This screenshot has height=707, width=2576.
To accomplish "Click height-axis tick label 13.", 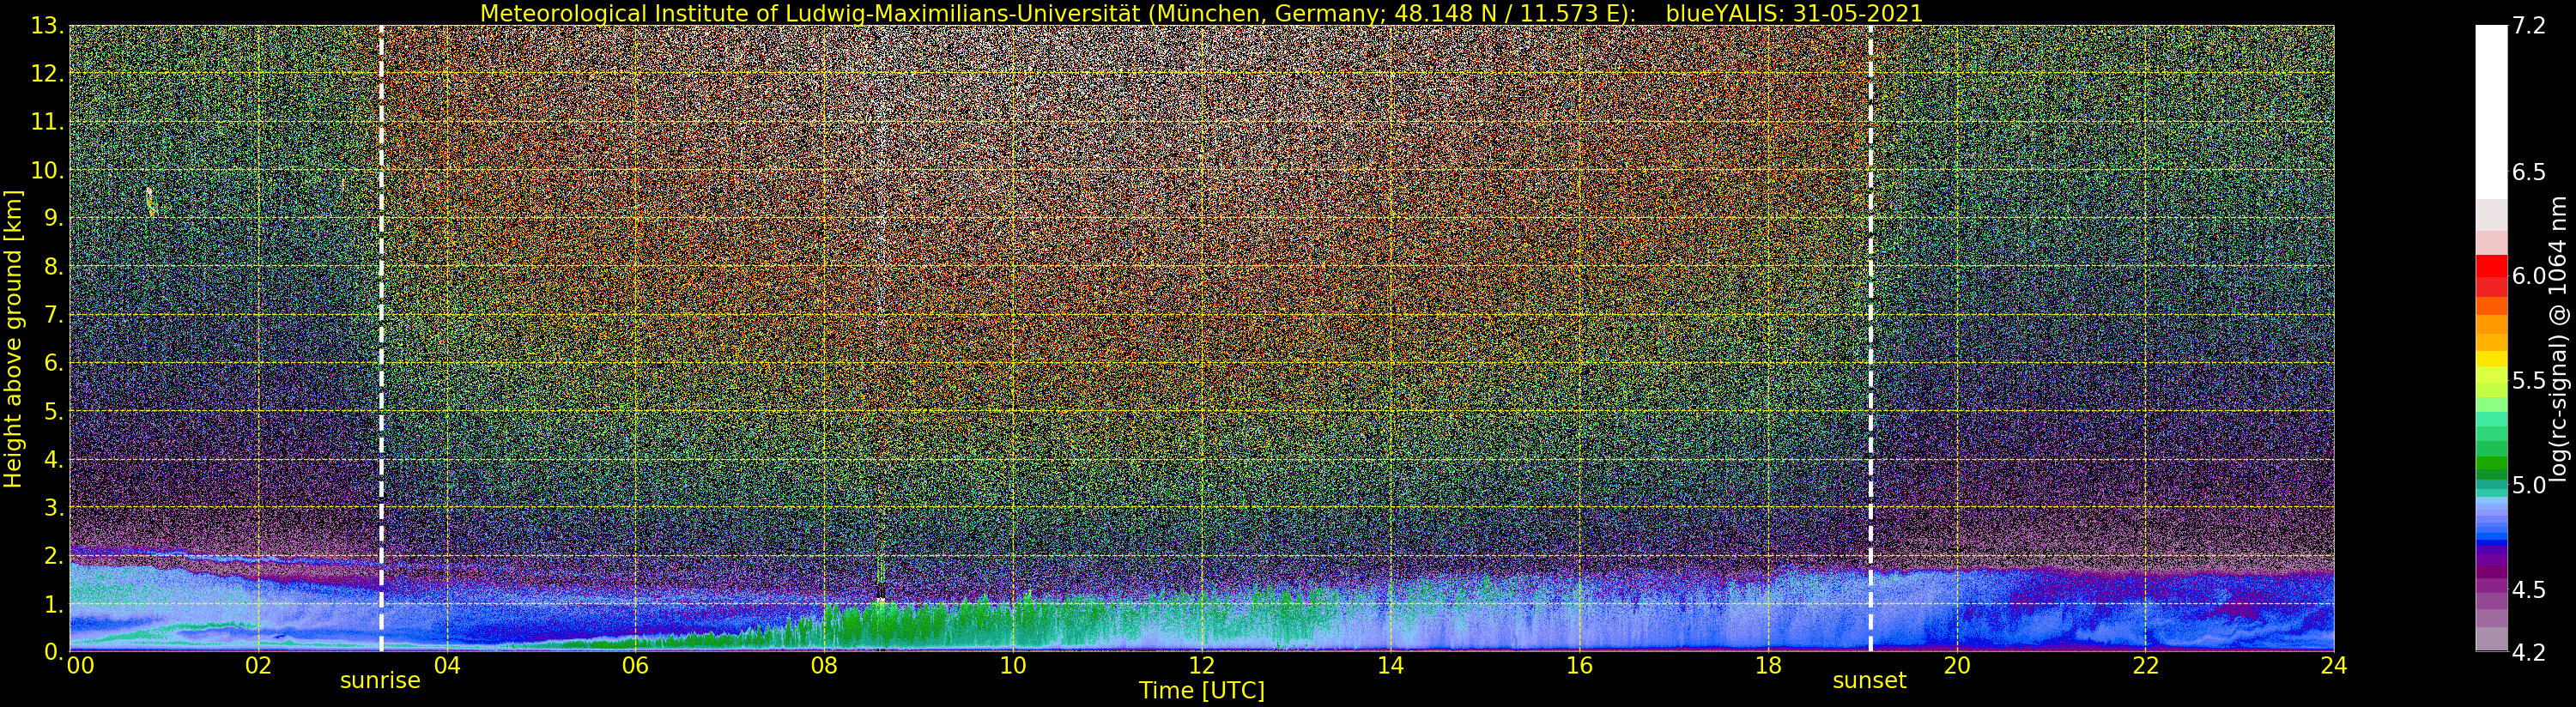I will coord(50,26).
